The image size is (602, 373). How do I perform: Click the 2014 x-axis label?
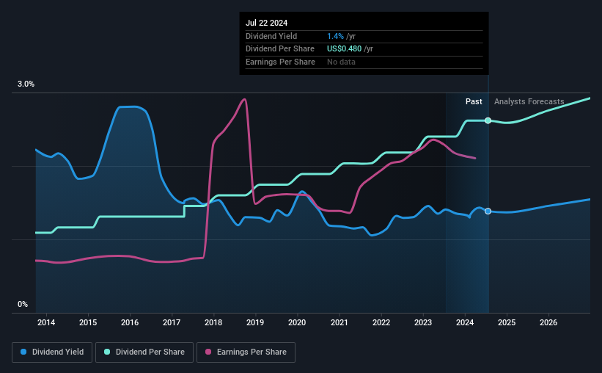coord(46,322)
